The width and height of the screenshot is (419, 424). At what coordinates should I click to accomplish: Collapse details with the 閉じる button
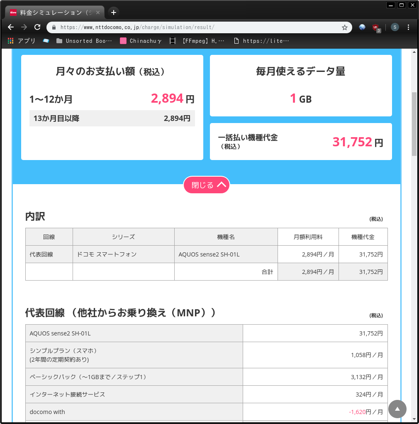pyautogui.click(x=207, y=185)
